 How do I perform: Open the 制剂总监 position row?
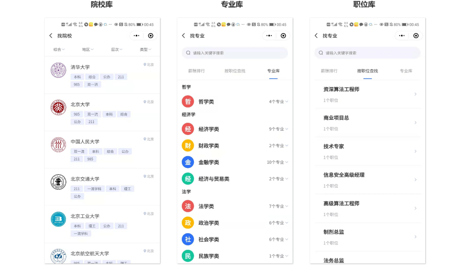click(x=367, y=237)
